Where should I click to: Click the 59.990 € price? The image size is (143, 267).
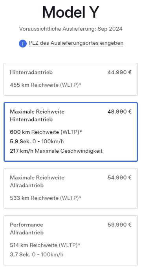[119, 225]
